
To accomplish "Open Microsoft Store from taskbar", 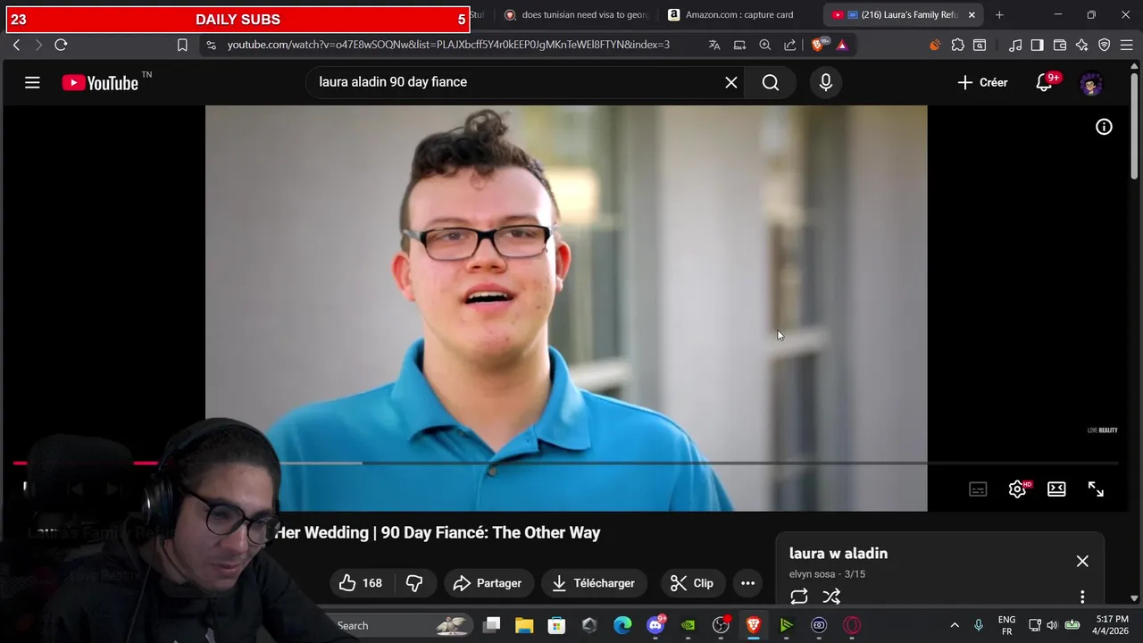I will click(556, 625).
